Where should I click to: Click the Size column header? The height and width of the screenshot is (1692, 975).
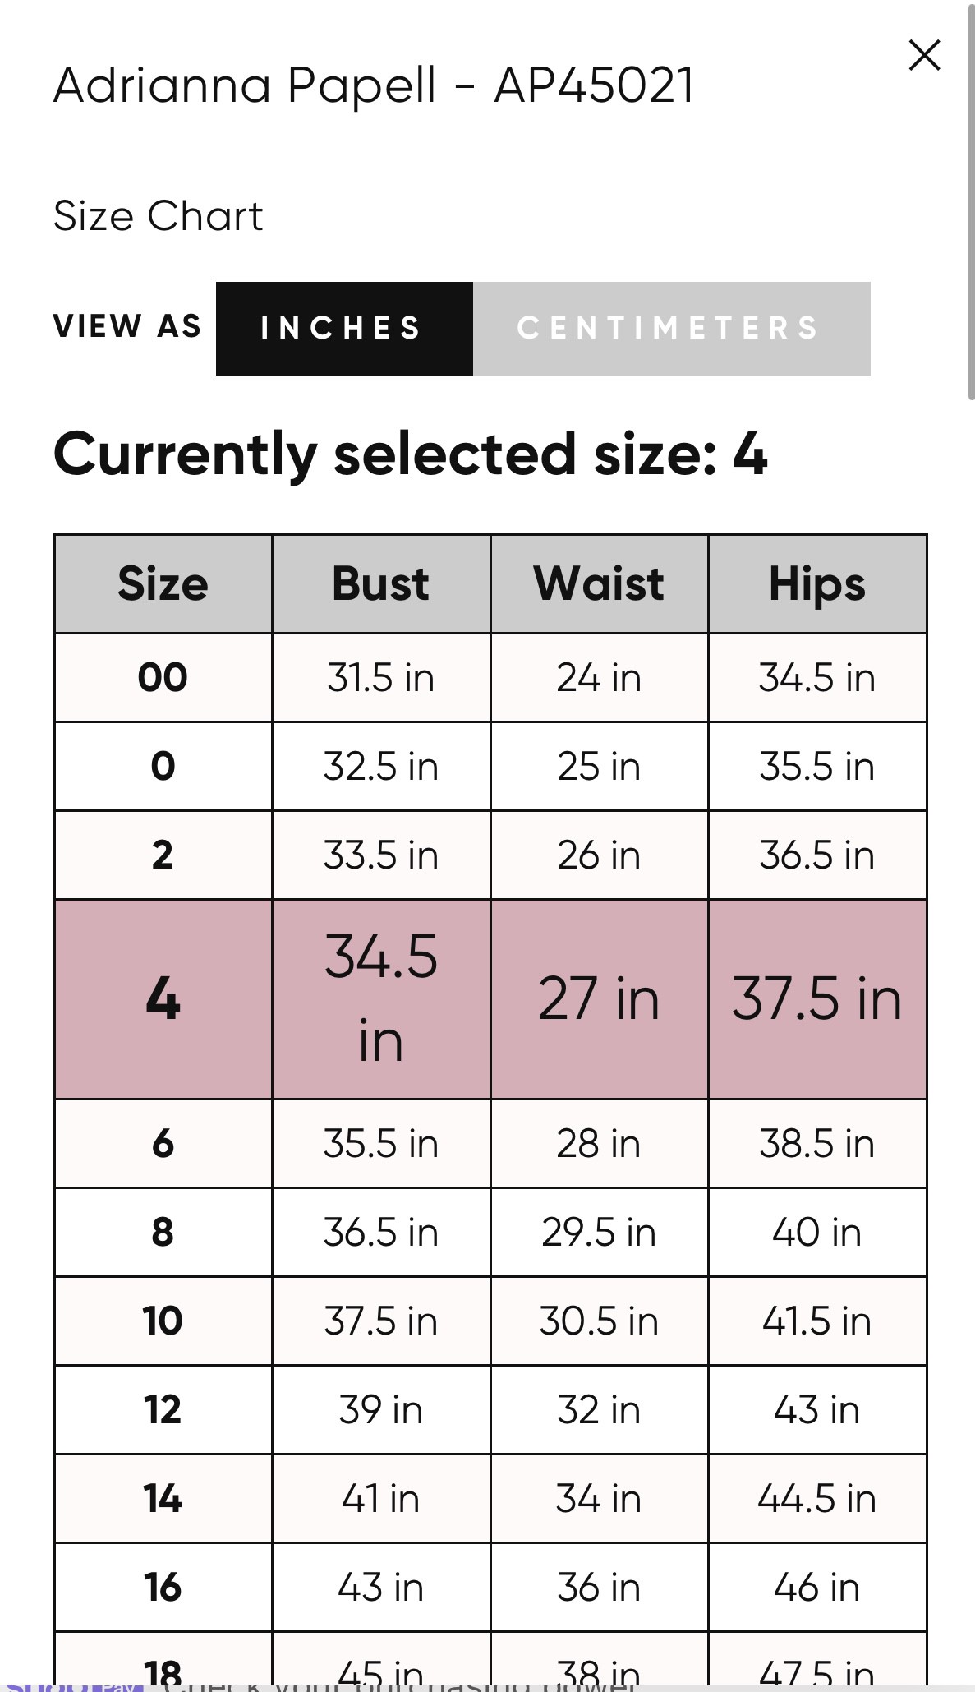tap(163, 584)
